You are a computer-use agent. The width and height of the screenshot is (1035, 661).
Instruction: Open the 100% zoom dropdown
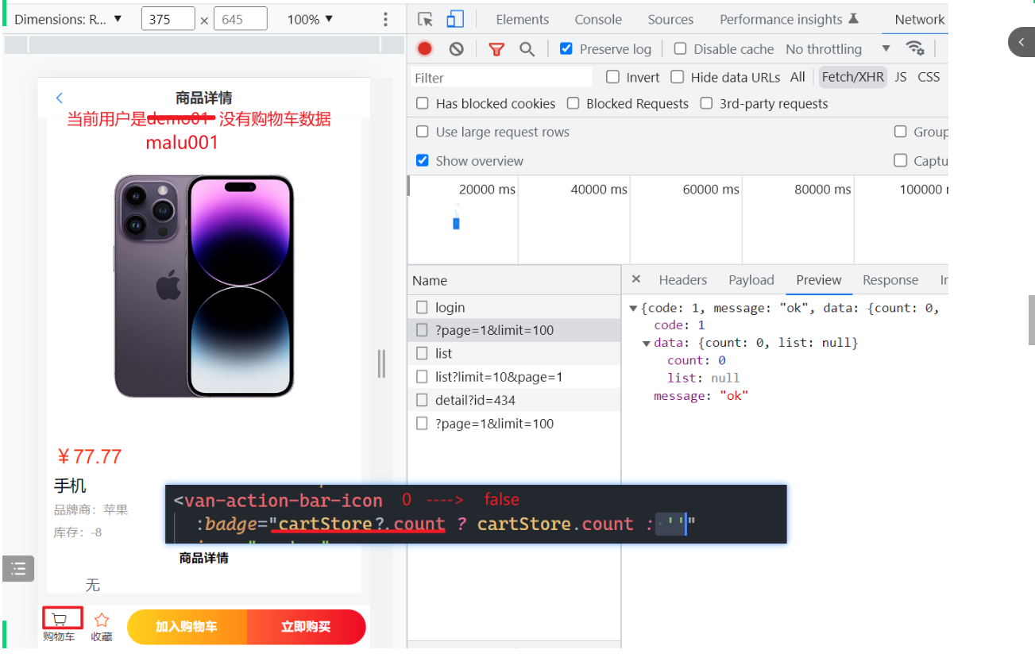[310, 19]
